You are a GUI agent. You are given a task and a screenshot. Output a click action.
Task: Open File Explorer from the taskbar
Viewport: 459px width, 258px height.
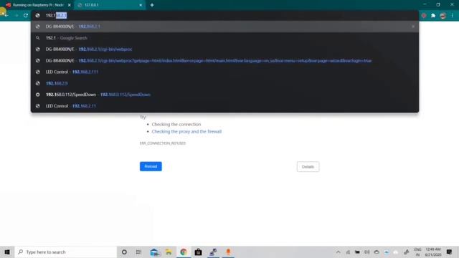click(169, 252)
